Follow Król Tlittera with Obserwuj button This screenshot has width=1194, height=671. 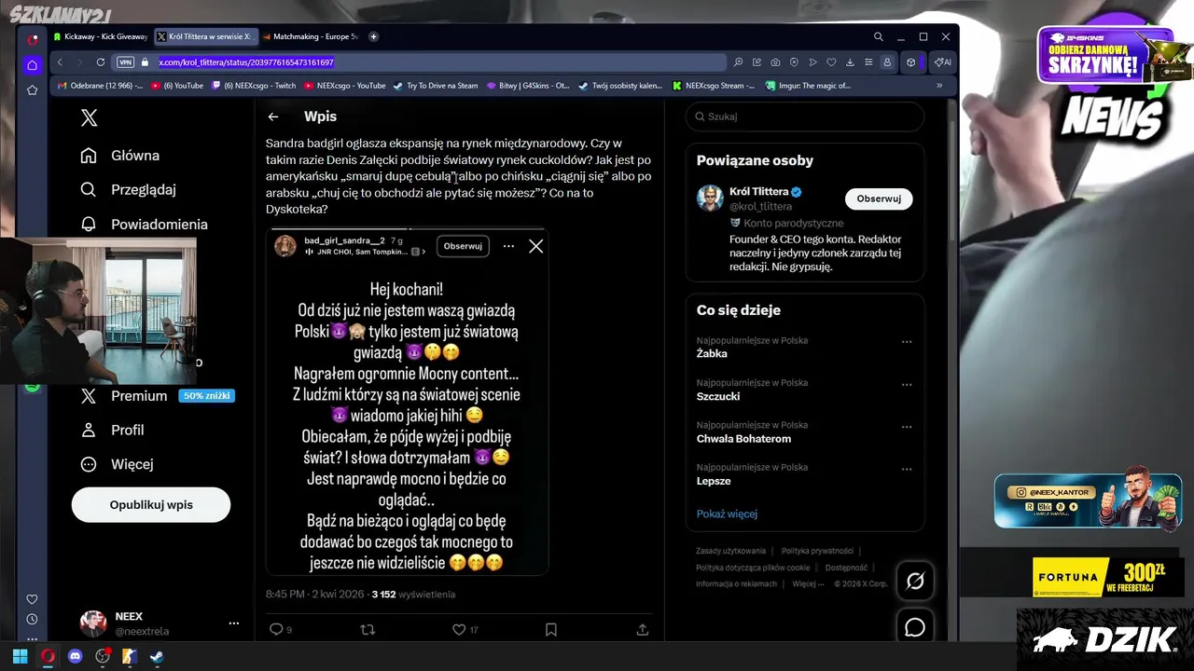(879, 199)
